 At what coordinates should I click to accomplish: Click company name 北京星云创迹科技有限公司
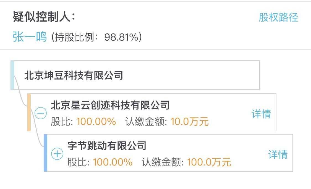[110, 105]
